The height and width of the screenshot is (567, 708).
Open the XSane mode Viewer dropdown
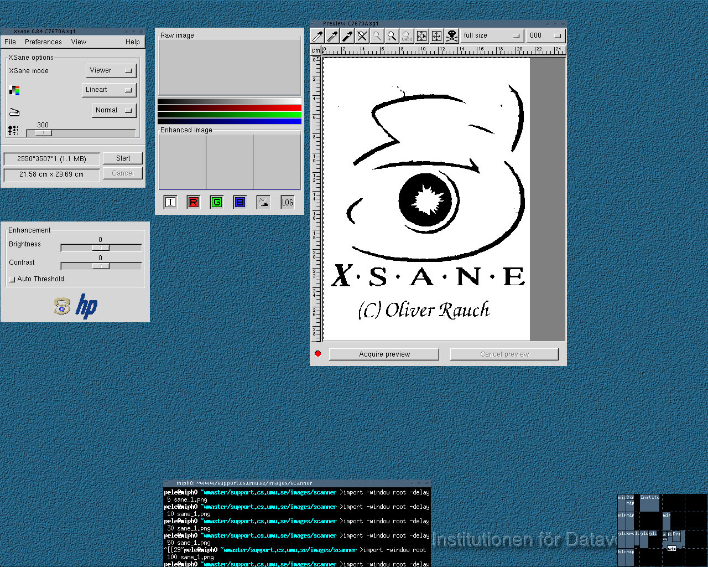111,70
